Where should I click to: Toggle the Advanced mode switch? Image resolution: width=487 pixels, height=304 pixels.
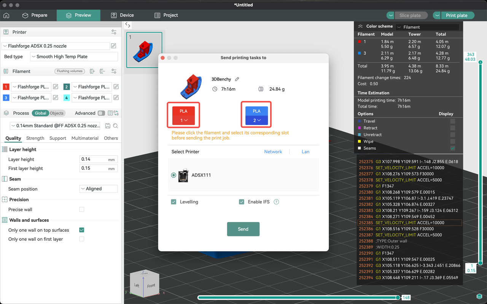coord(101,113)
